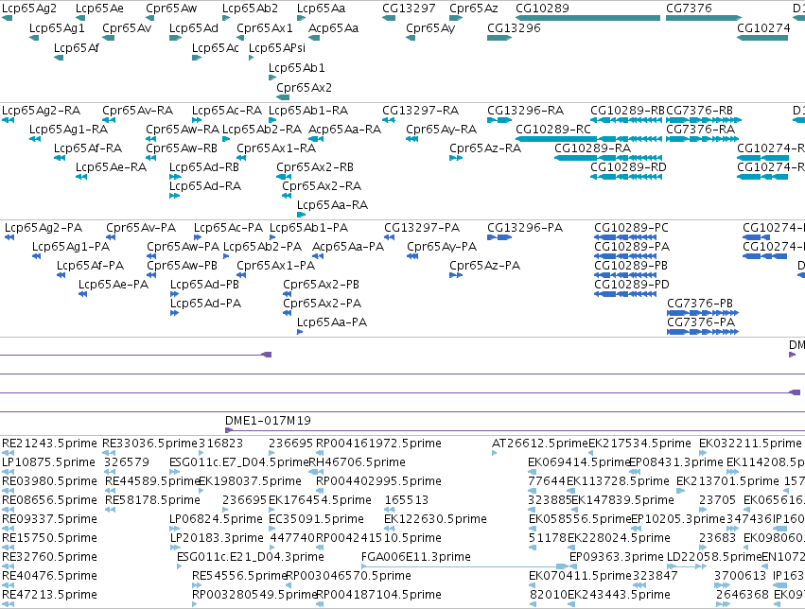Select the 2646368 EST entry

tap(743, 595)
